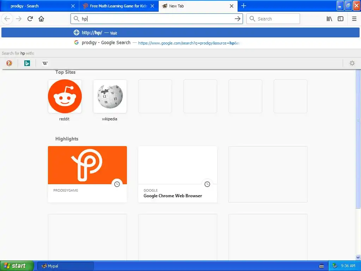Open the wikipedia top site tile
This screenshot has width=361, height=271.
[x=110, y=96]
